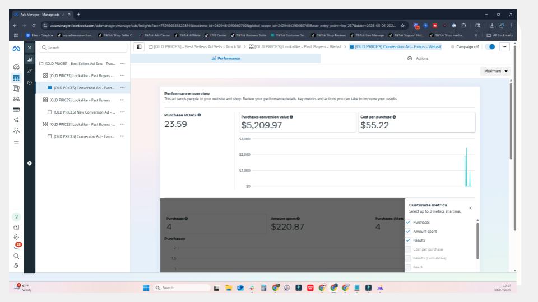Open the news feed icon above settings
The height and width of the screenshot is (302, 538).
16,228
